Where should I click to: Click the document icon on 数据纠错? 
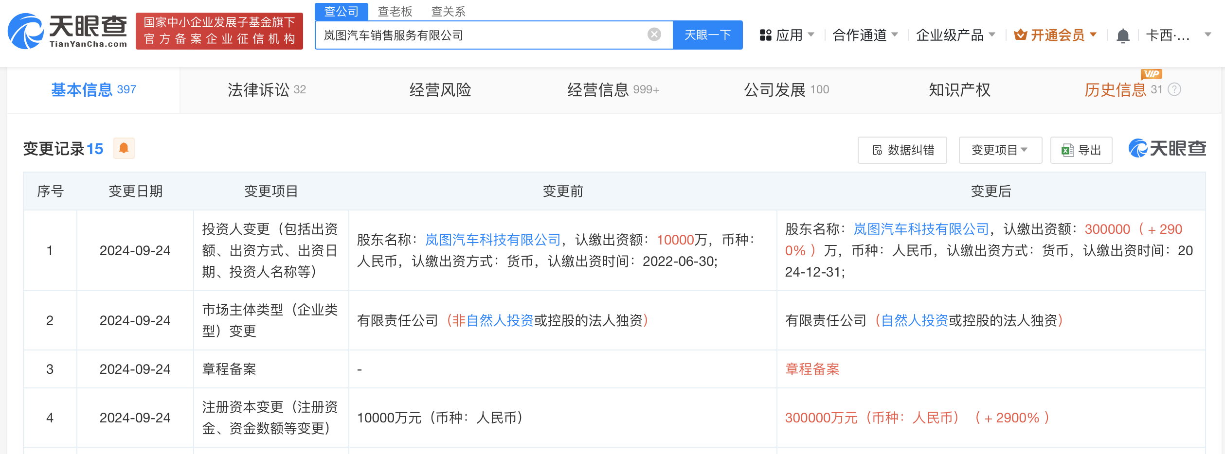pos(878,150)
